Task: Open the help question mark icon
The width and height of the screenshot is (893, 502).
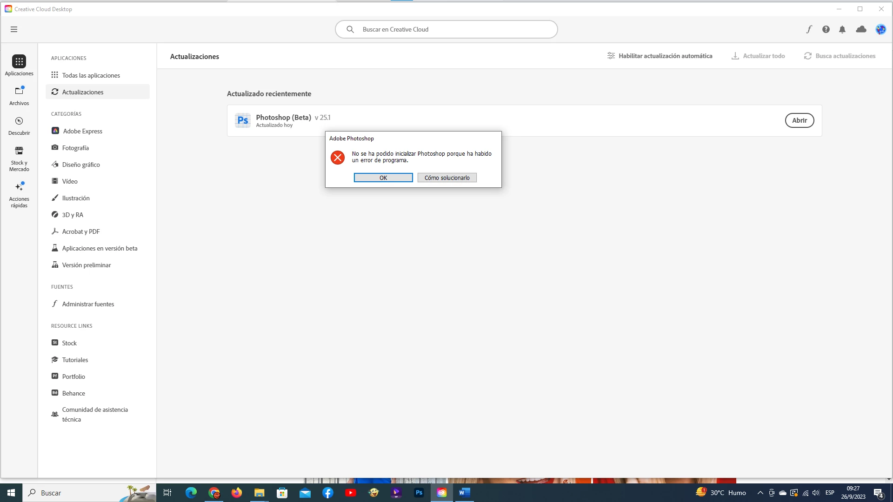Action: pos(826,29)
